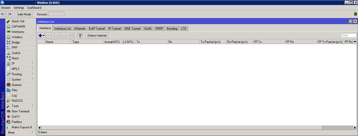Open the RADIUS settings

[x=21, y=101]
